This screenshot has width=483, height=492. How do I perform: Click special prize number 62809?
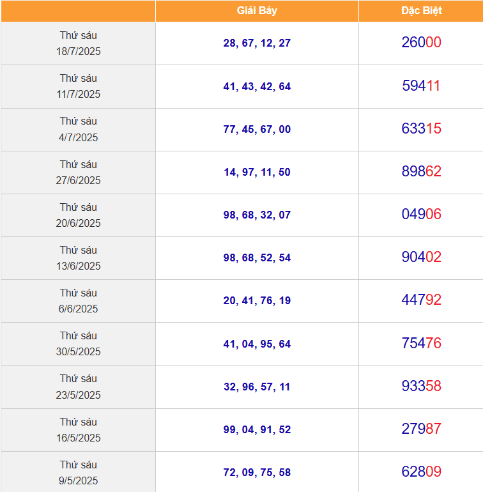coord(421,472)
